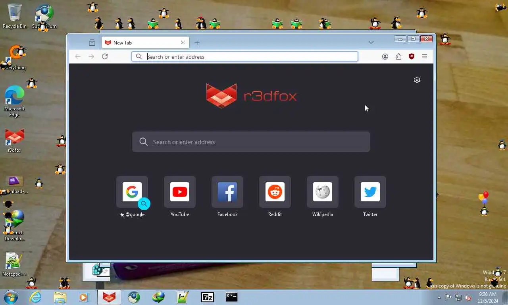508x305 pixels.
Task: Select the Recycle Bin desktop icon
Action: pos(15,16)
